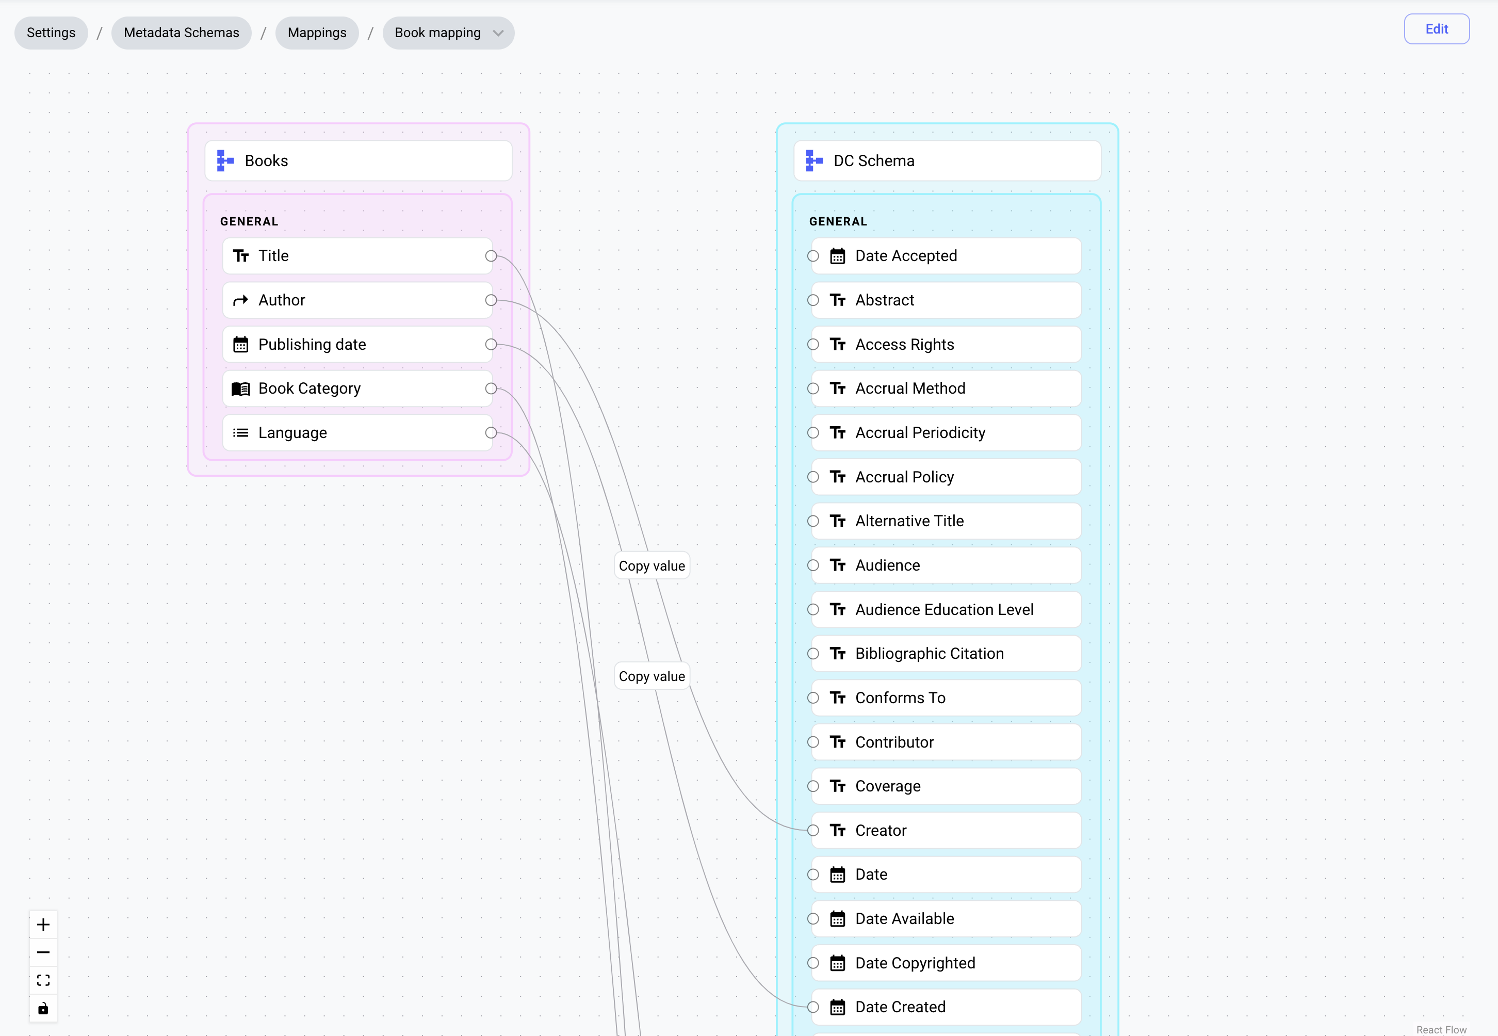Click the DC Schema node icon
This screenshot has width=1498, height=1036.
[x=812, y=160]
